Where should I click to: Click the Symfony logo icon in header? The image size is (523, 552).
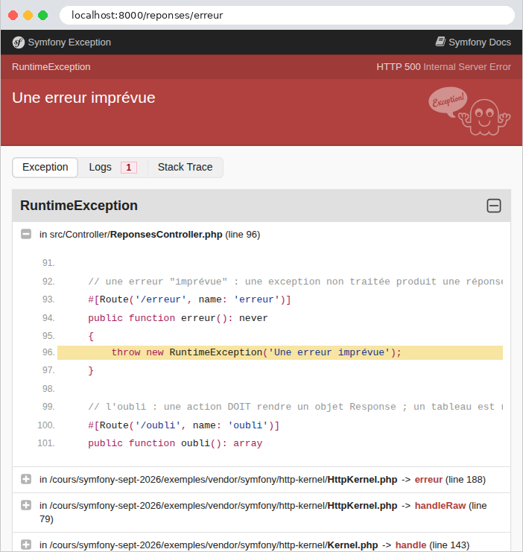coord(19,42)
